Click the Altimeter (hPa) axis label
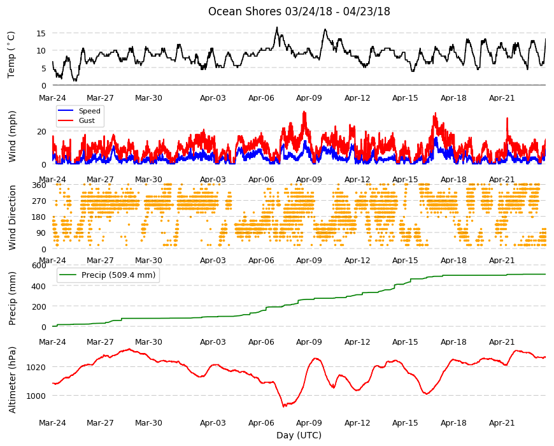Image resolution: width=554 pixels, height=446 pixels. coord(12,380)
